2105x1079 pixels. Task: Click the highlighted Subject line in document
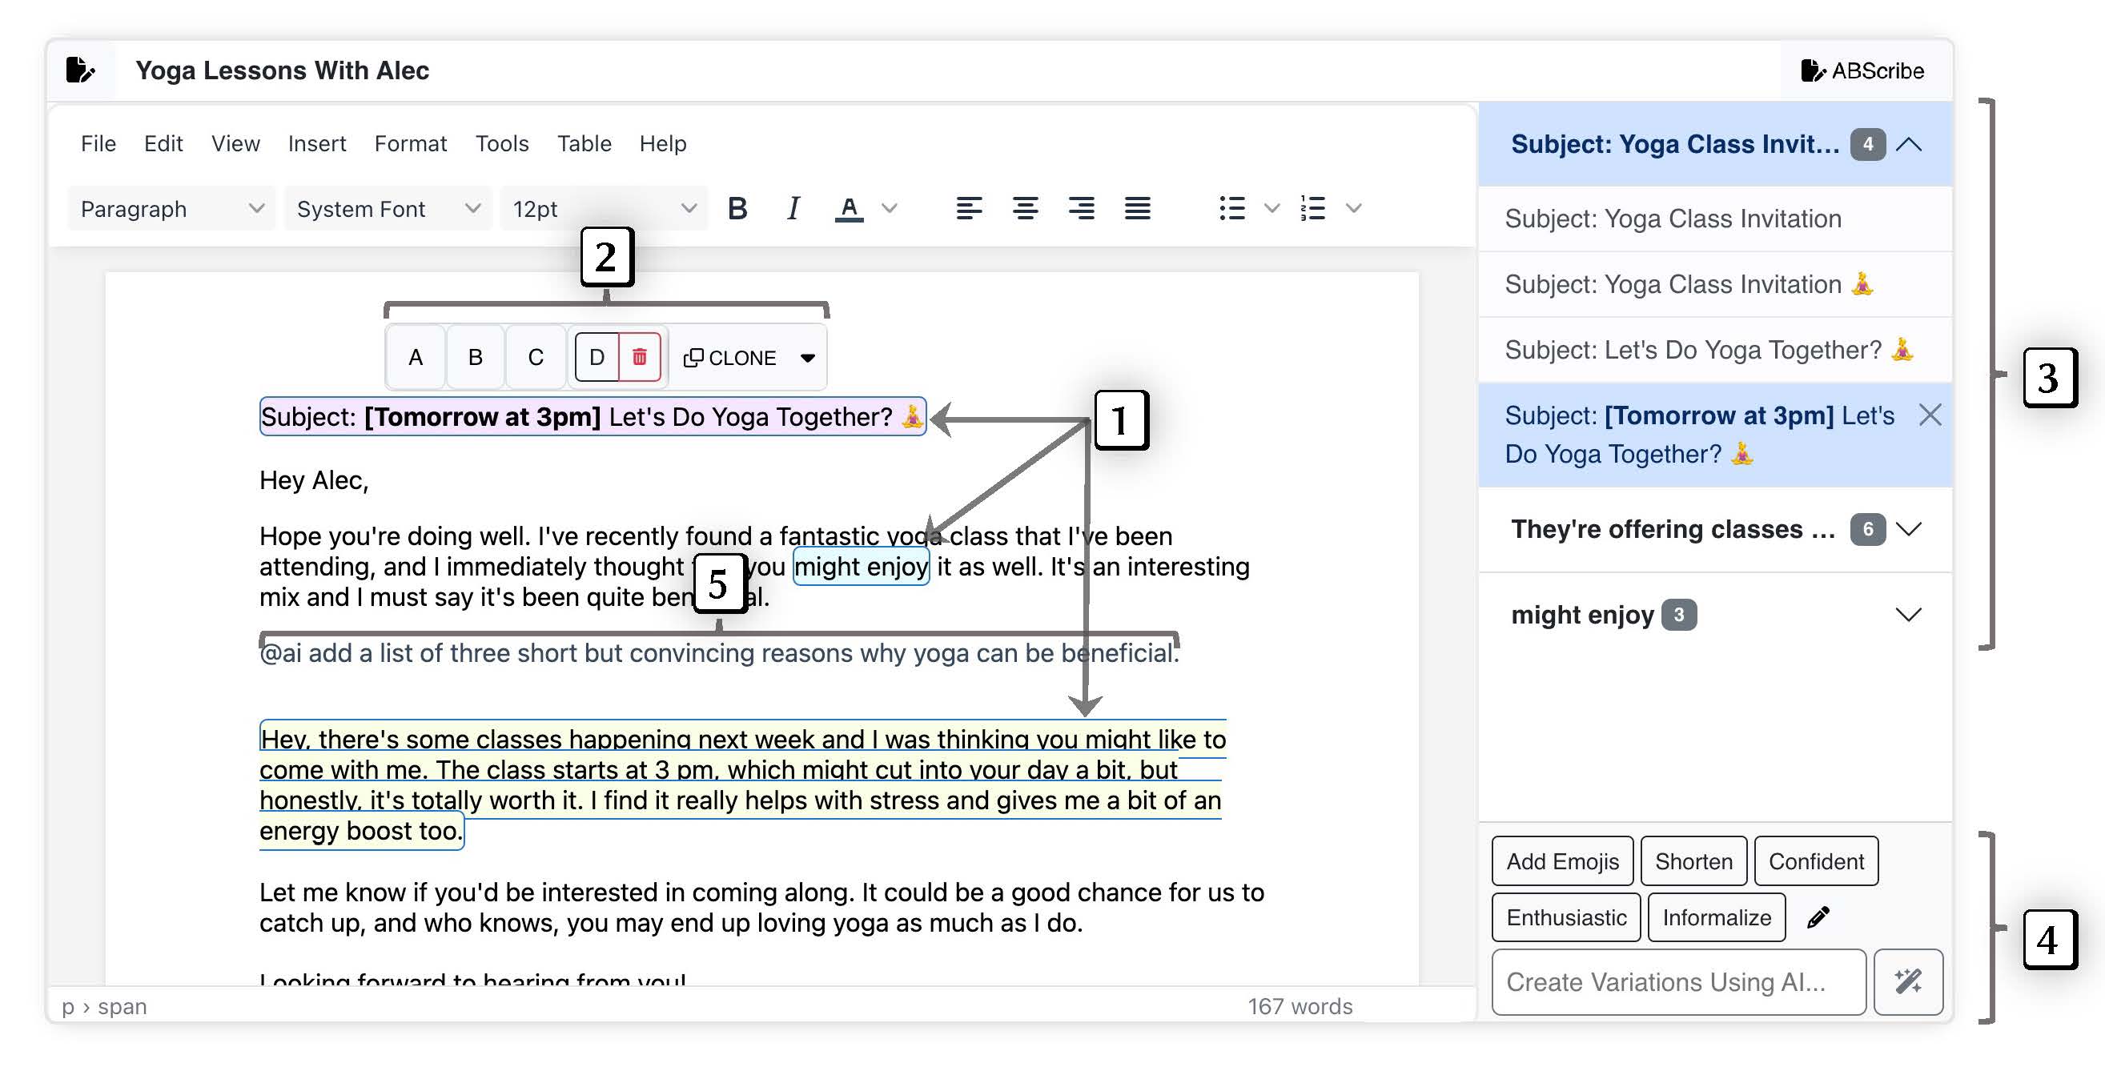[x=593, y=416]
